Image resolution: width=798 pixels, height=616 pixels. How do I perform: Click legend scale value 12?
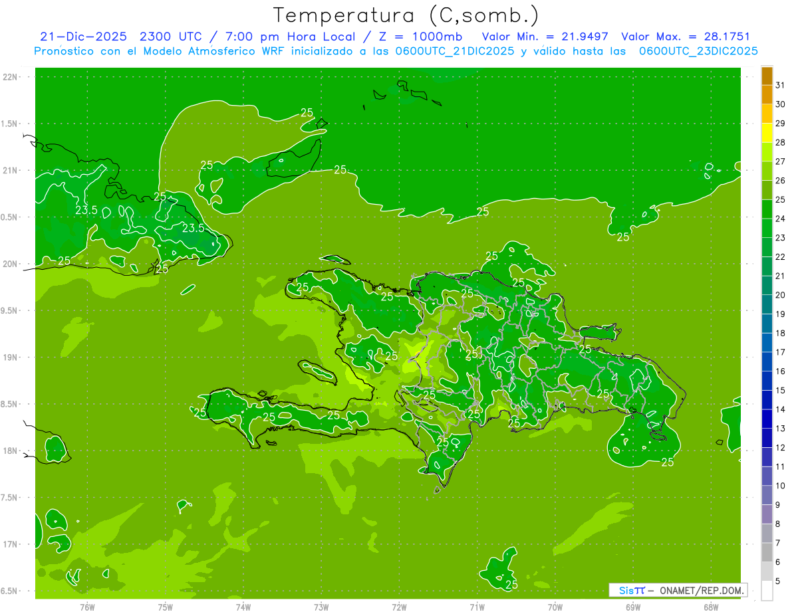click(780, 448)
